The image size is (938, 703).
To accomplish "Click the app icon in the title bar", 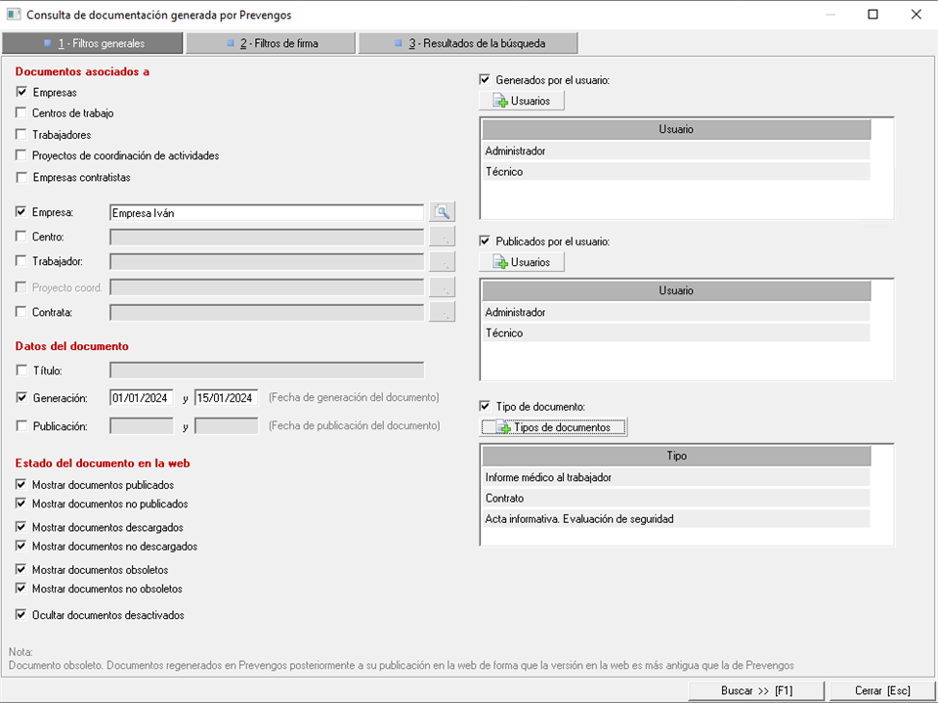I will tap(14, 15).
